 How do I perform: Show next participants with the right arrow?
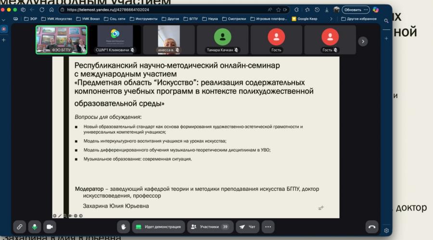[363, 41]
